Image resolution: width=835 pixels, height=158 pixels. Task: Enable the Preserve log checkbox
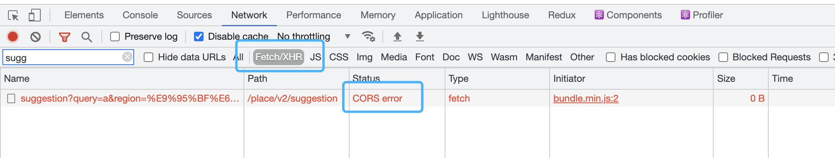[x=115, y=37]
